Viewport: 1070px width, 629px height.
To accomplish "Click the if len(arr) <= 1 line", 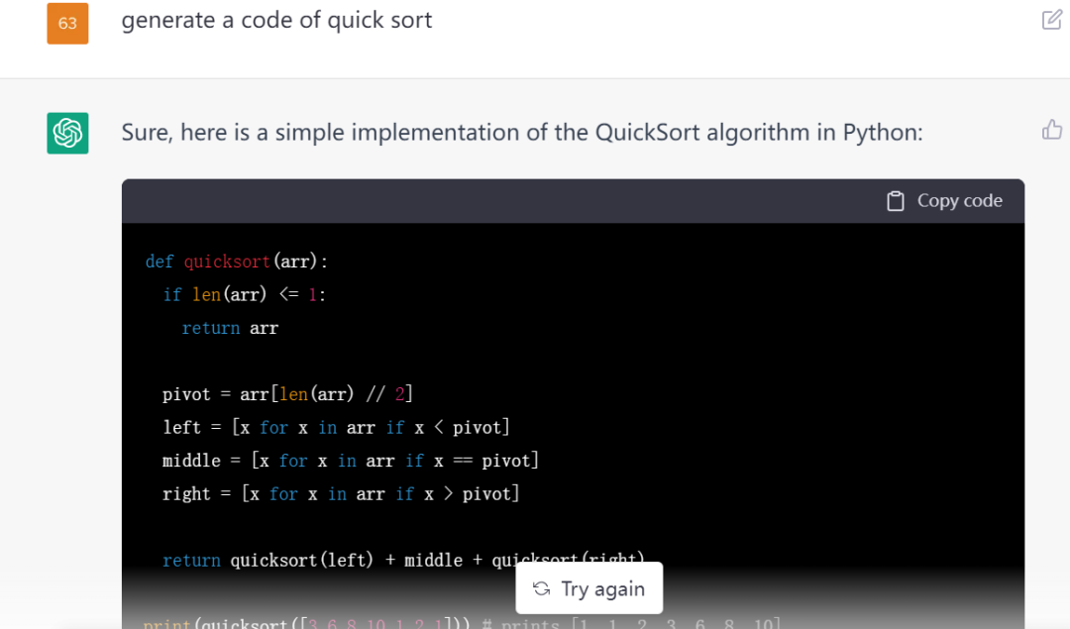I will (x=244, y=294).
